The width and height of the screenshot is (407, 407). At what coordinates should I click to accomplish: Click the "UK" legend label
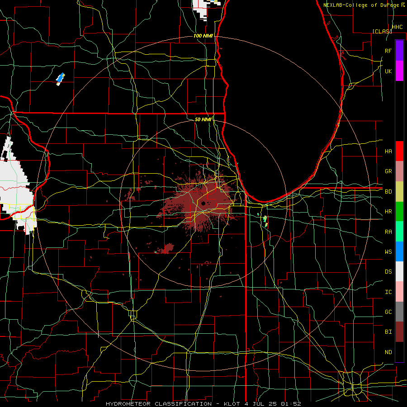point(388,71)
